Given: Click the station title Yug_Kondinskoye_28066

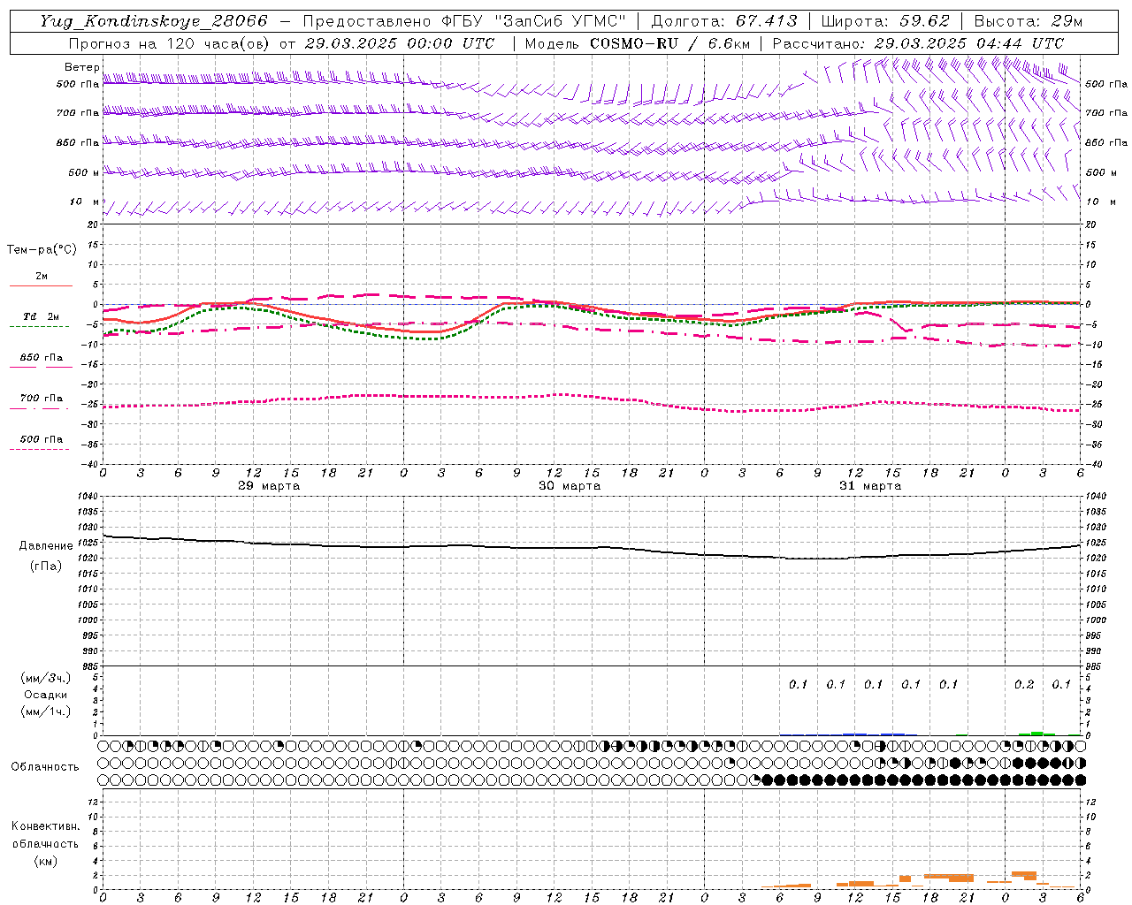Looking at the screenshot, I should pyautogui.click(x=153, y=21).
